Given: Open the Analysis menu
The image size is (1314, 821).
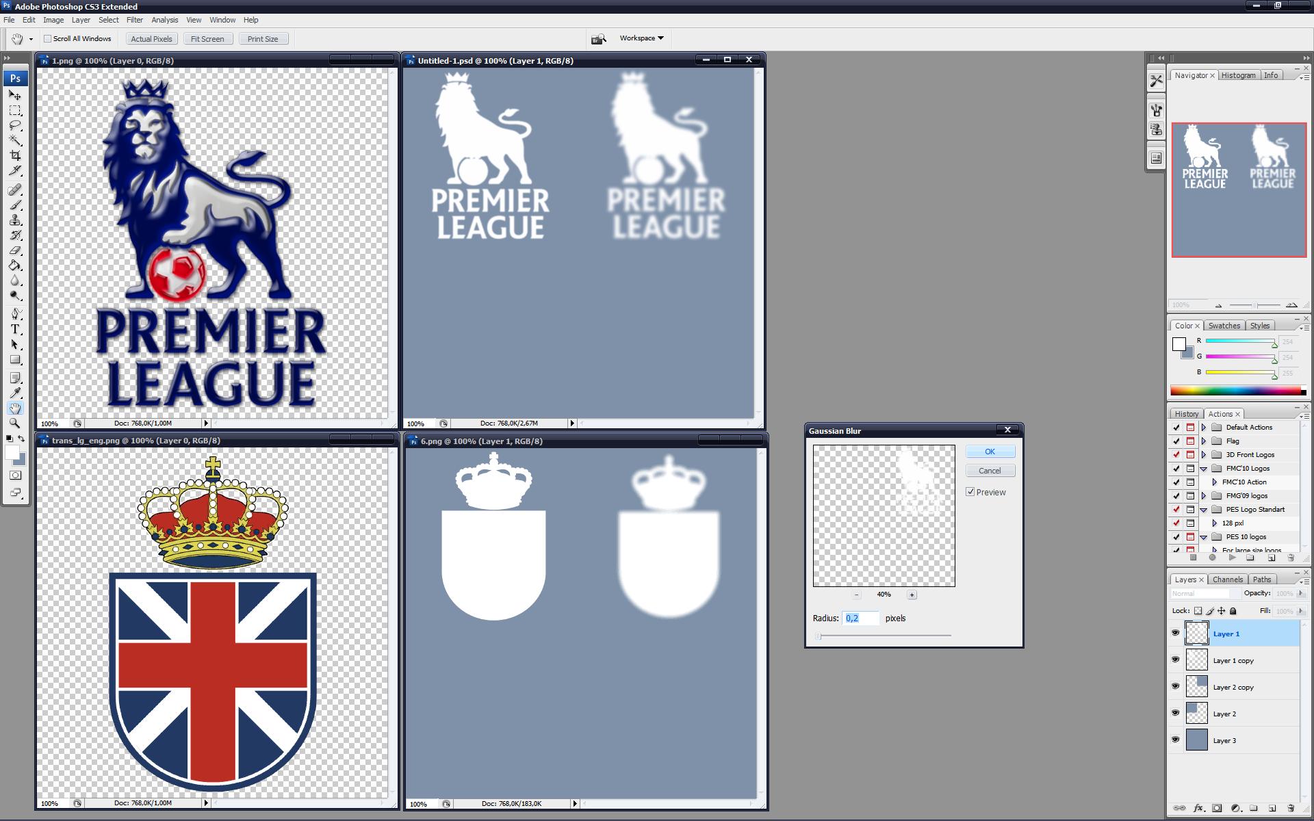Looking at the screenshot, I should (x=165, y=20).
